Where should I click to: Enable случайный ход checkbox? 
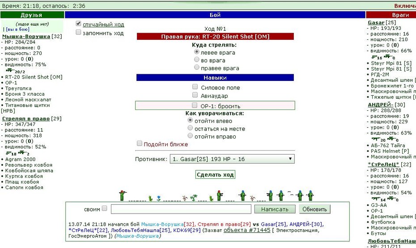tap(78, 24)
